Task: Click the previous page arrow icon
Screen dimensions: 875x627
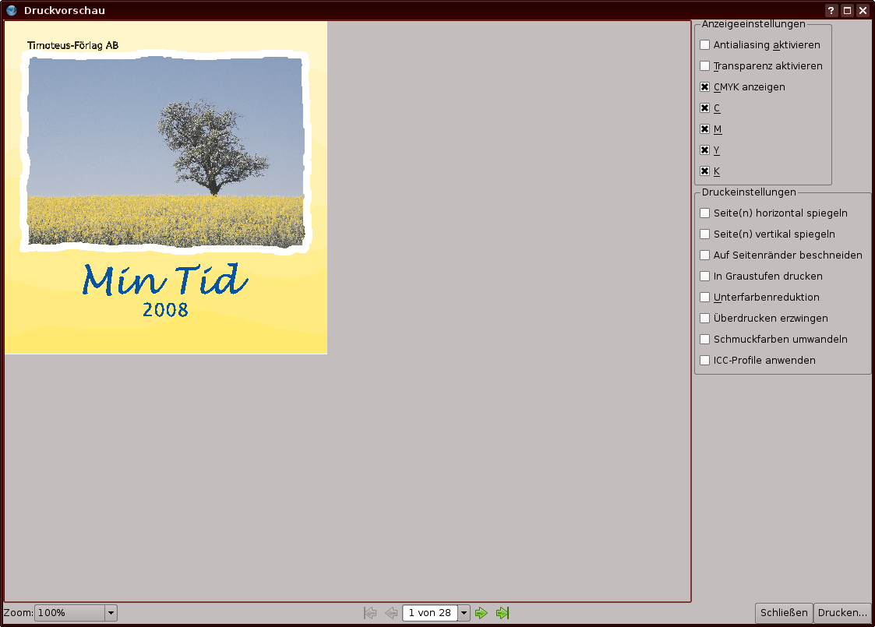Action: point(391,613)
